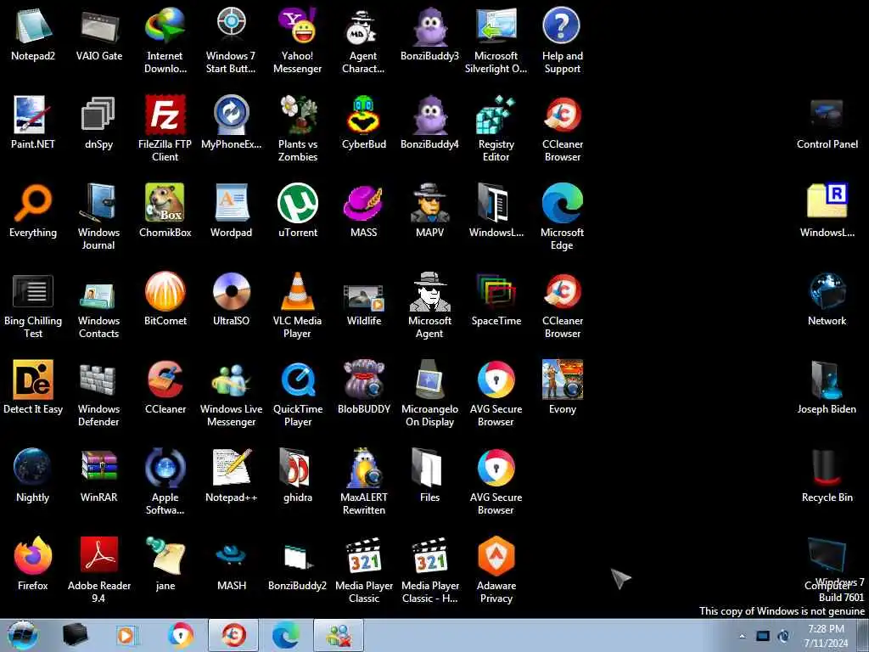Launch Windows Live Messenger desktop icon

click(x=231, y=393)
